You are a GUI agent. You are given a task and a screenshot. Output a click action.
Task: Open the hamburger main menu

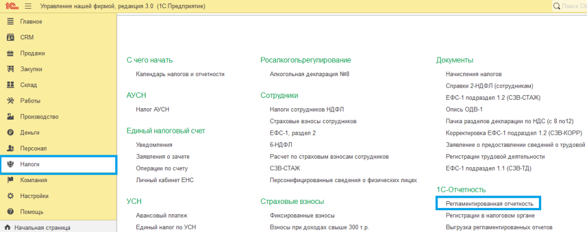pos(29,6)
